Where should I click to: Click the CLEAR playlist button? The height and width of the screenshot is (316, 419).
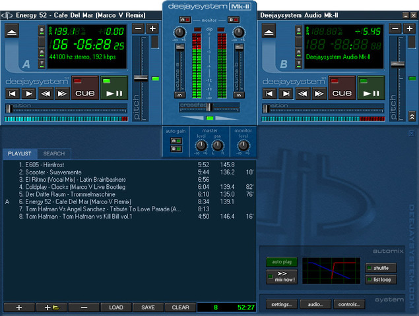coord(180,307)
